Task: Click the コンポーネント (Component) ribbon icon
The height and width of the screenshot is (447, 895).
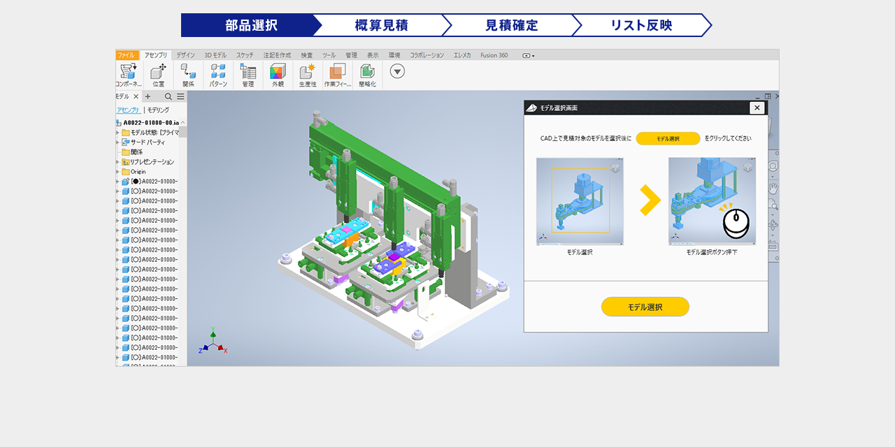Action: click(128, 72)
